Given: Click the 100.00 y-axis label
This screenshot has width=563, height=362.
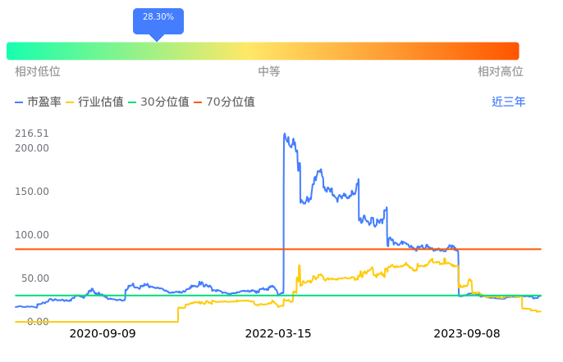Looking at the screenshot, I should 32,235.
